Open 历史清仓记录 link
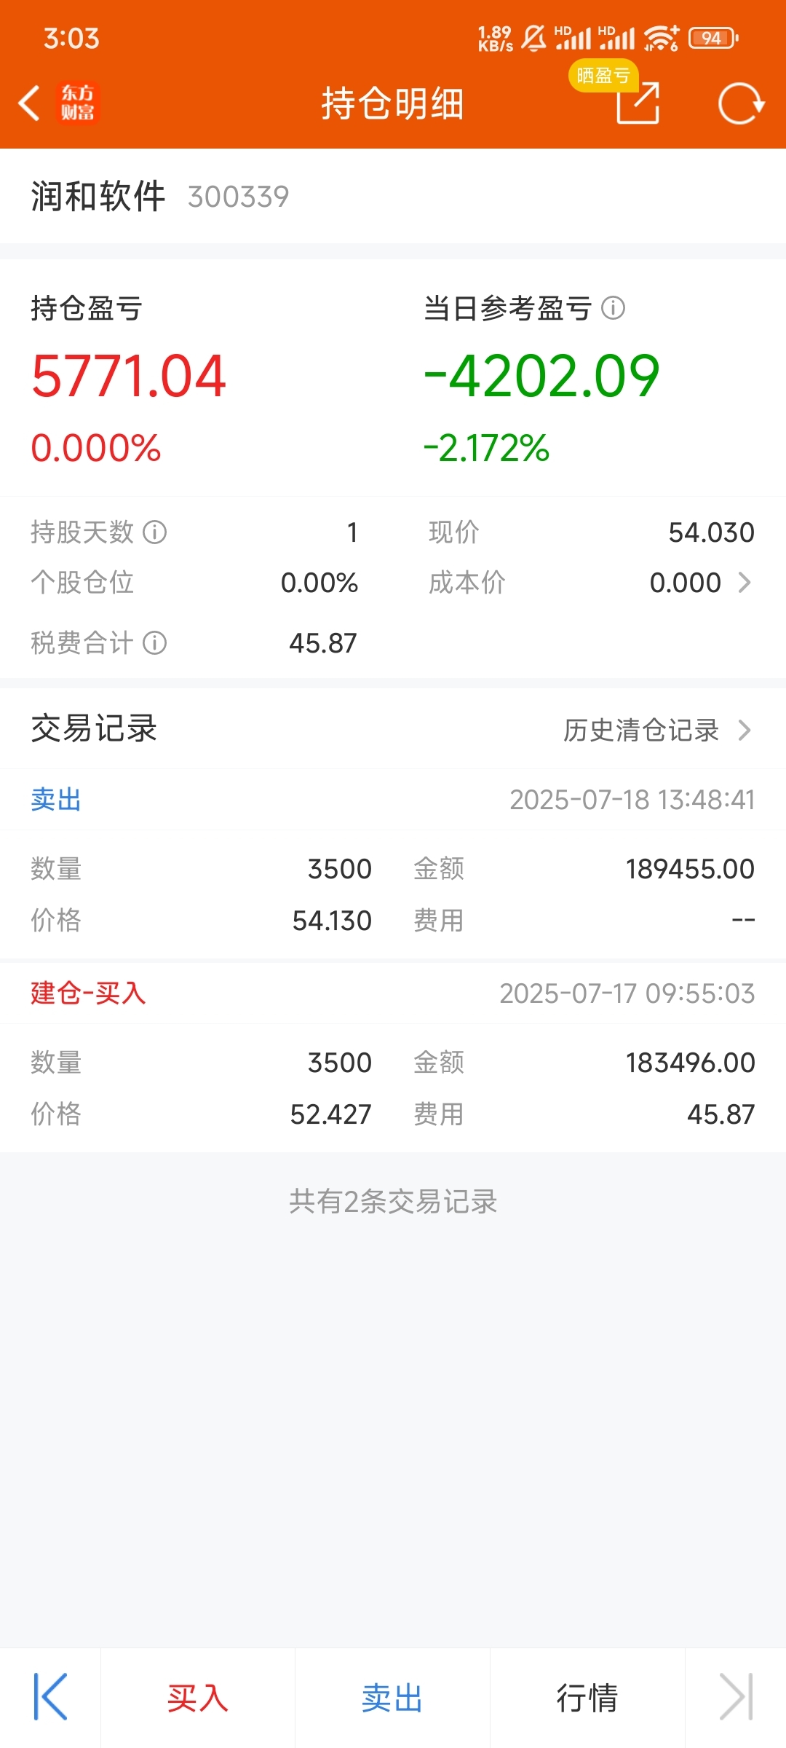 641,730
